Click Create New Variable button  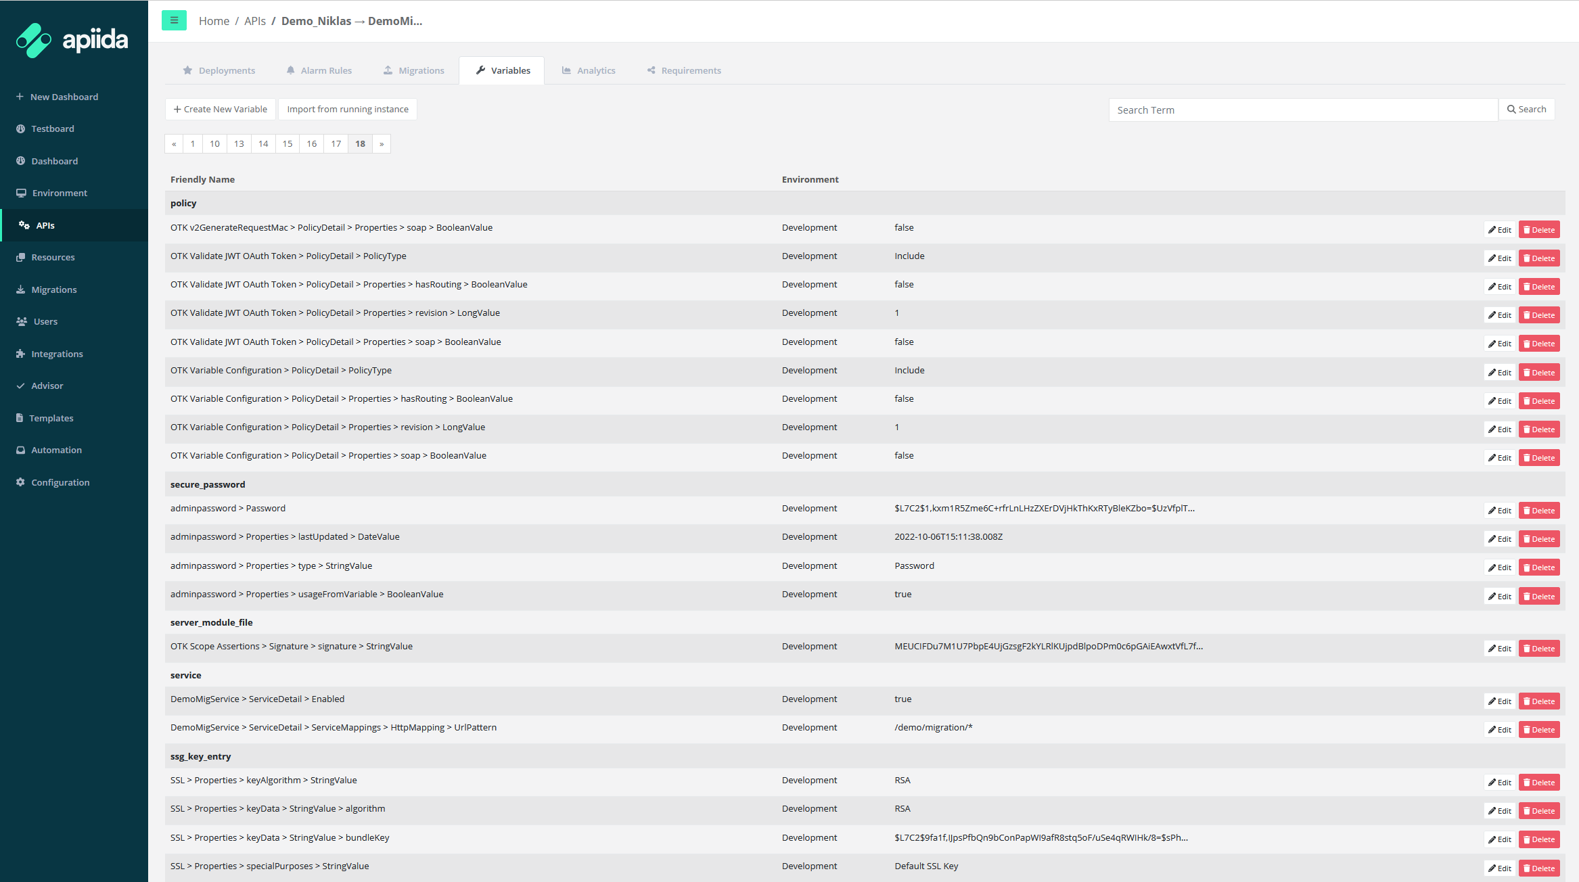click(221, 109)
